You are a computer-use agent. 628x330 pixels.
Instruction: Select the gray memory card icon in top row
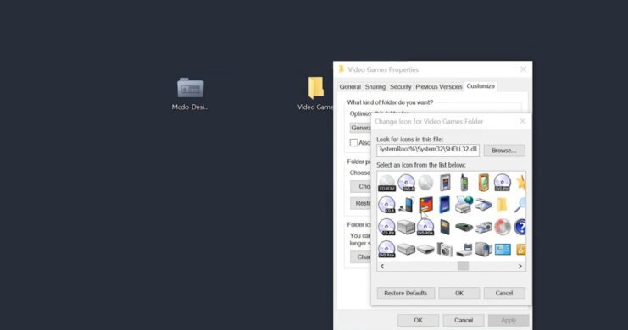(445, 183)
